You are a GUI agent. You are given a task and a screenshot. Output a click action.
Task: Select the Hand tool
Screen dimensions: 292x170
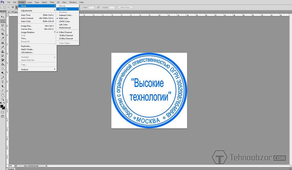[x=3, y=95]
